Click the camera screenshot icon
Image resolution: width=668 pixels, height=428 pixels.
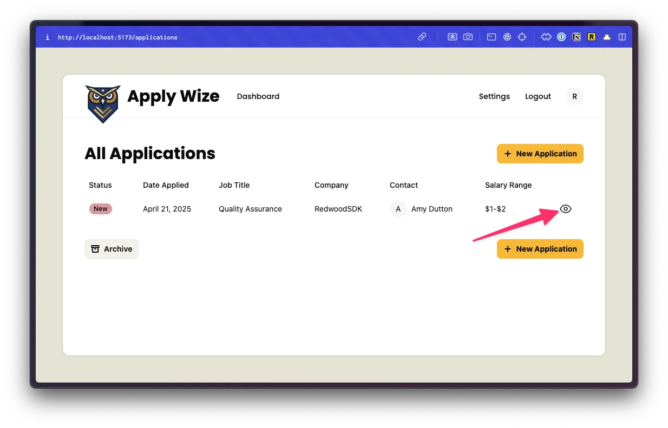coord(468,37)
